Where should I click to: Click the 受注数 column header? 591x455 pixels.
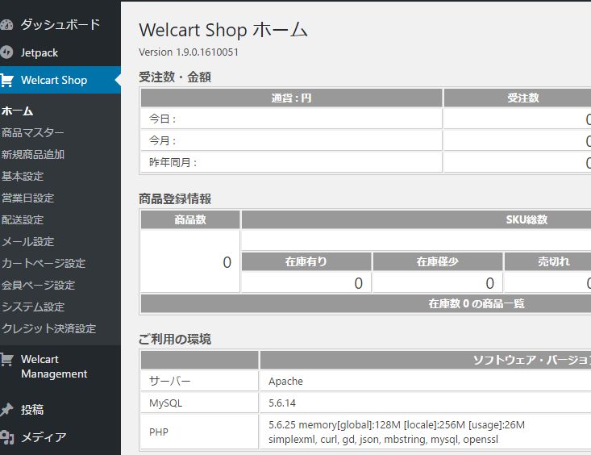click(x=523, y=98)
